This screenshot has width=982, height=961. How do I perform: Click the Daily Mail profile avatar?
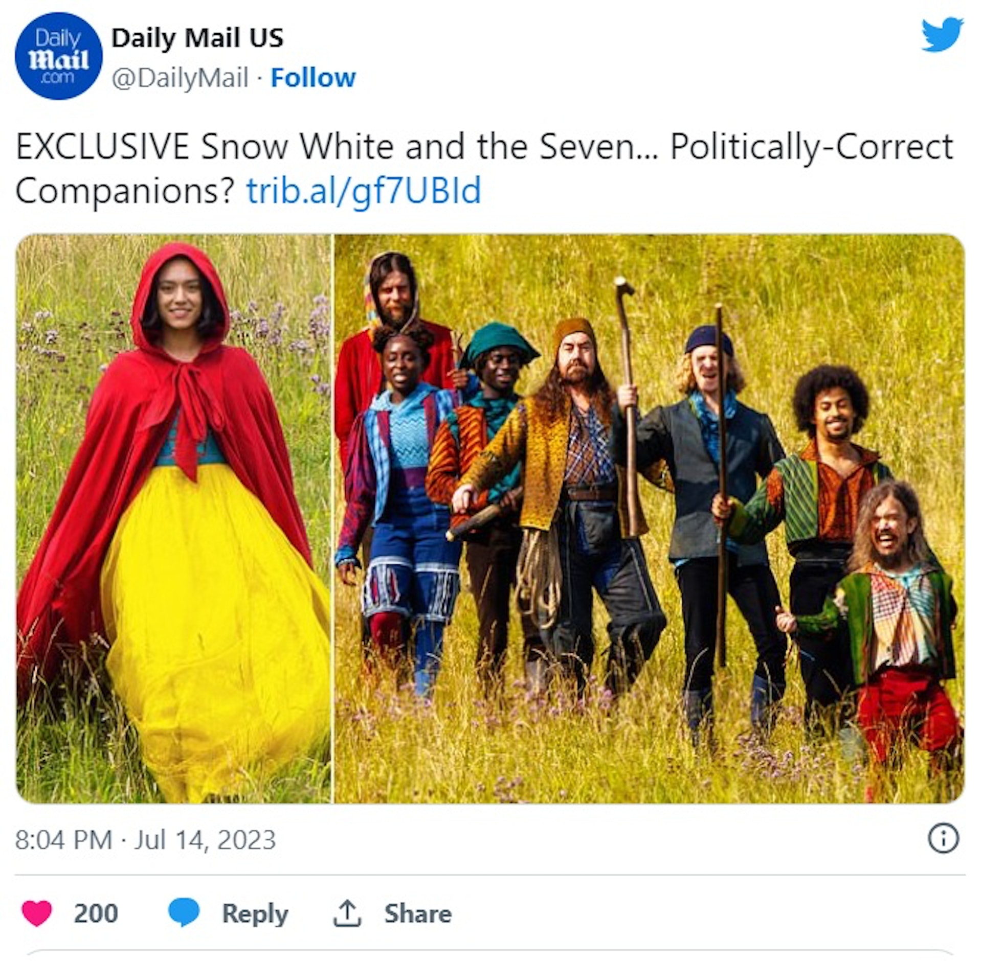[58, 56]
